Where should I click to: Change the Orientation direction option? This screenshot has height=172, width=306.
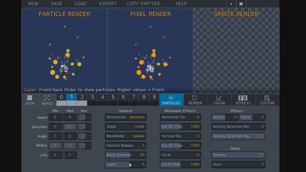pos(125,117)
